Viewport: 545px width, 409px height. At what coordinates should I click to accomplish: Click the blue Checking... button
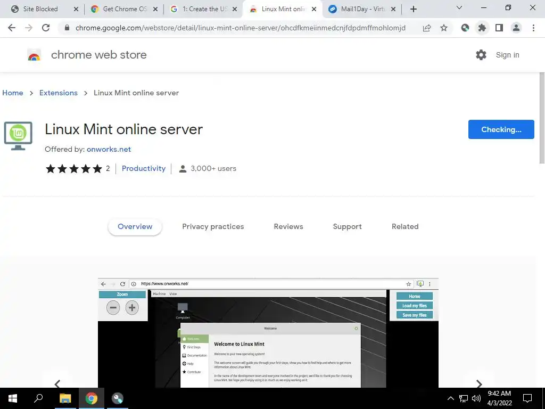501,129
